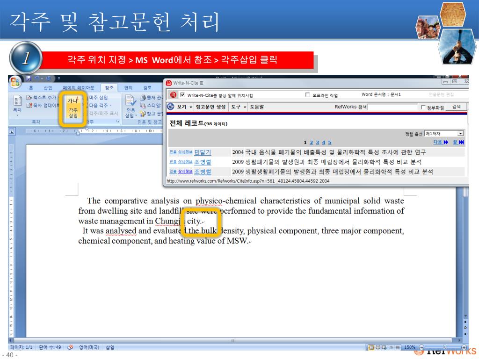
Task: Click 각주/미주 표시 in the ribbon
Action: pos(102,113)
